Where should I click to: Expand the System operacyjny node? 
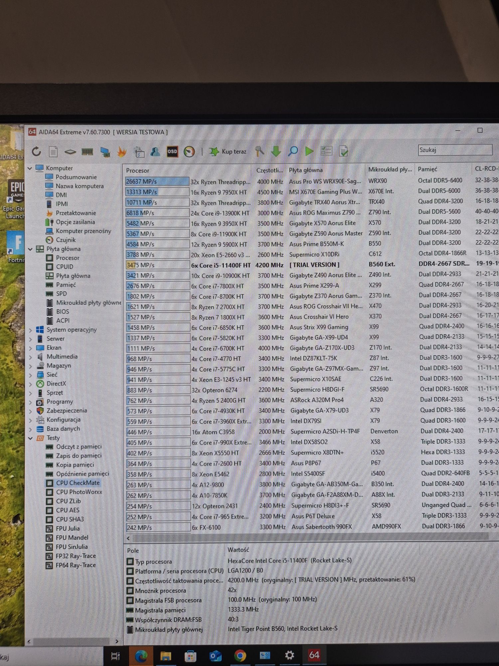point(31,330)
